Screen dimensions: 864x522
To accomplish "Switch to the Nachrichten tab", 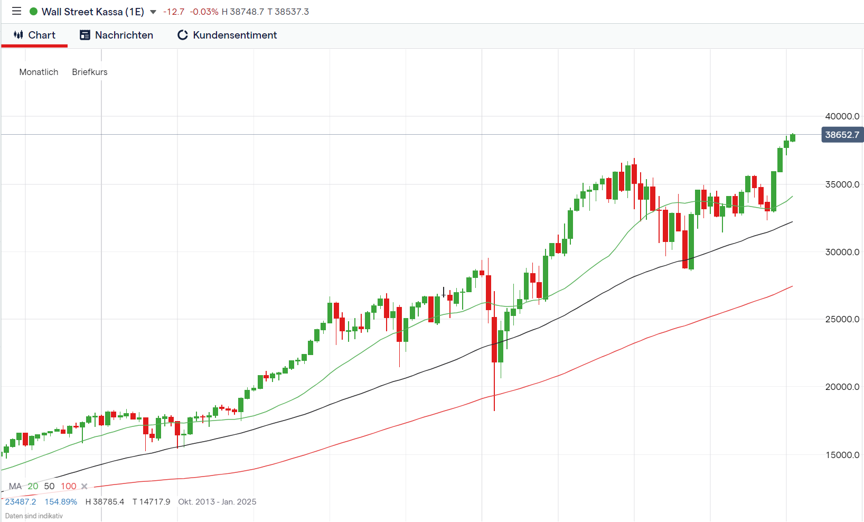I will [124, 35].
